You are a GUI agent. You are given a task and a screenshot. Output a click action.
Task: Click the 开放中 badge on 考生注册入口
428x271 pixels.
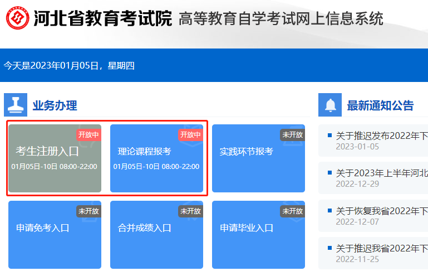(x=88, y=135)
